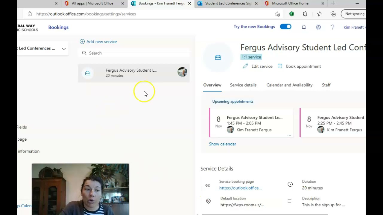
Task: Open the 2:25 PM - 2:45 PM appointment card
Action: click(333, 123)
